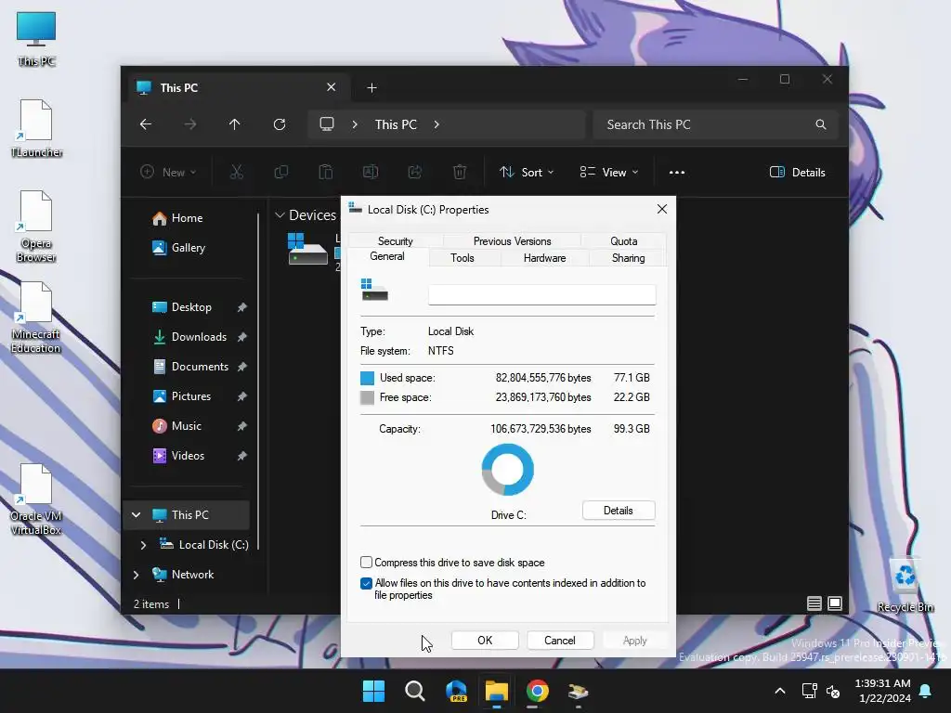Open Recycle Bin on desktop
The height and width of the screenshot is (713, 951).
pyautogui.click(x=905, y=585)
